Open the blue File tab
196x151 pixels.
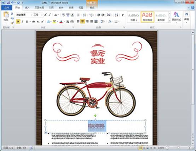(x=7, y=8)
